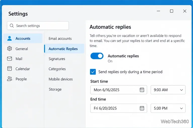Open People settings category

coord(23,79)
